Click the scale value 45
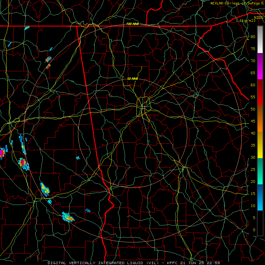265x265 pixels. point(253,121)
